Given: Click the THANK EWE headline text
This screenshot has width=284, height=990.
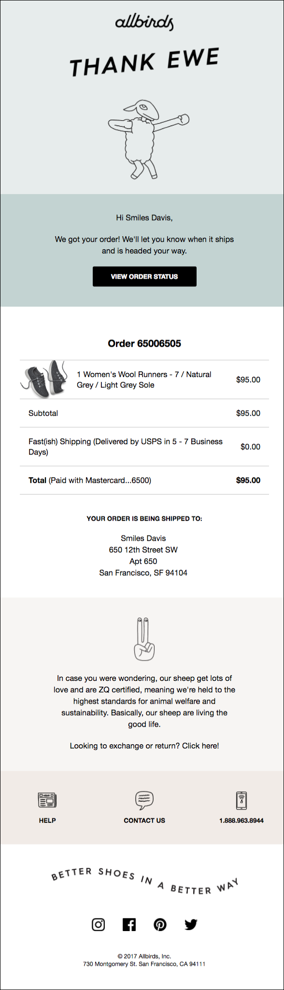Looking at the screenshot, I should [x=144, y=62].
